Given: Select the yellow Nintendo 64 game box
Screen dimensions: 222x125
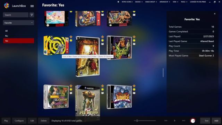Looking at the screenshot, I should tap(56, 45).
